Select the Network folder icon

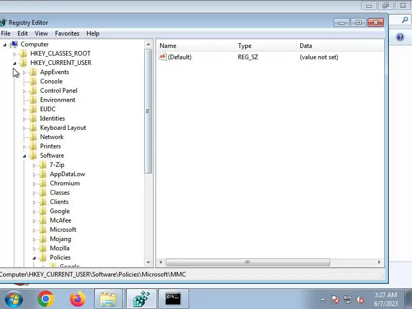coord(33,137)
